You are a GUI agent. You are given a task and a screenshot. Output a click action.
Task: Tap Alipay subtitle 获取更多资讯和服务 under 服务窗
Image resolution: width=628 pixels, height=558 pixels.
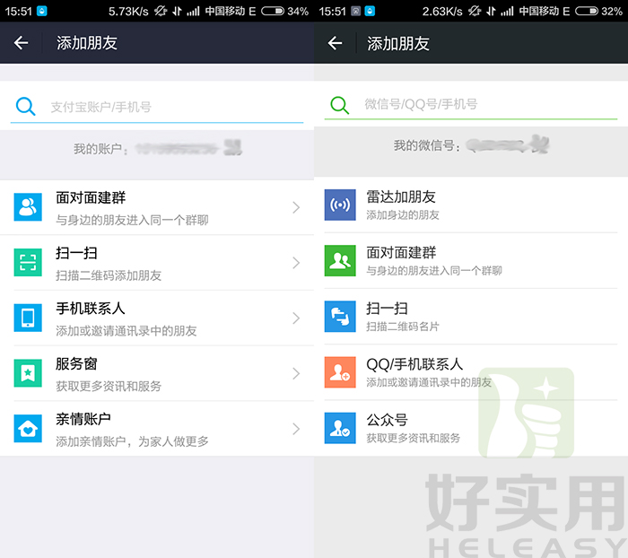tap(109, 386)
